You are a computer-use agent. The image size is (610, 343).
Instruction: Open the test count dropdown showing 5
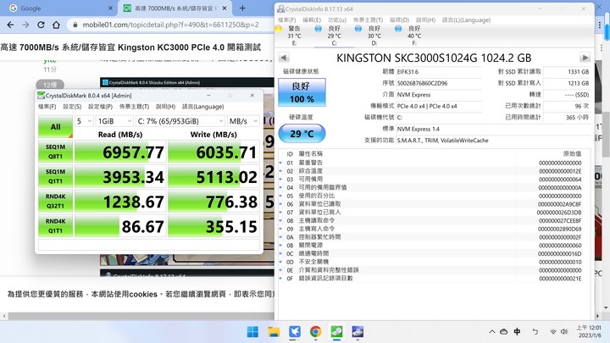tap(84, 121)
